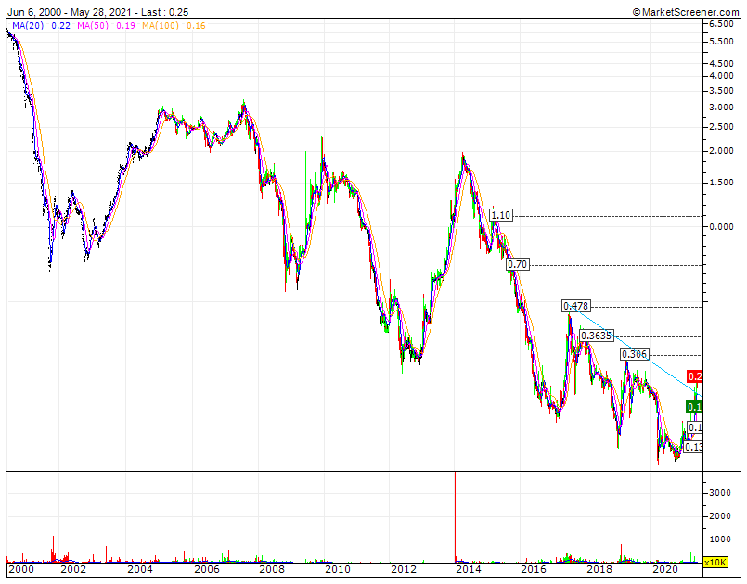Click the 2008 year axis label
This screenshot has width=747, height=584.
tap(272, 569)
